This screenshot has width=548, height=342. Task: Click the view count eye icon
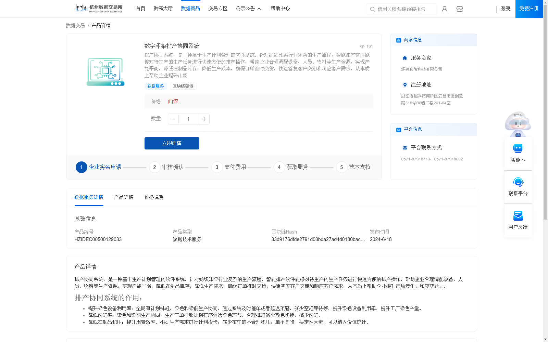coord(362,46)
